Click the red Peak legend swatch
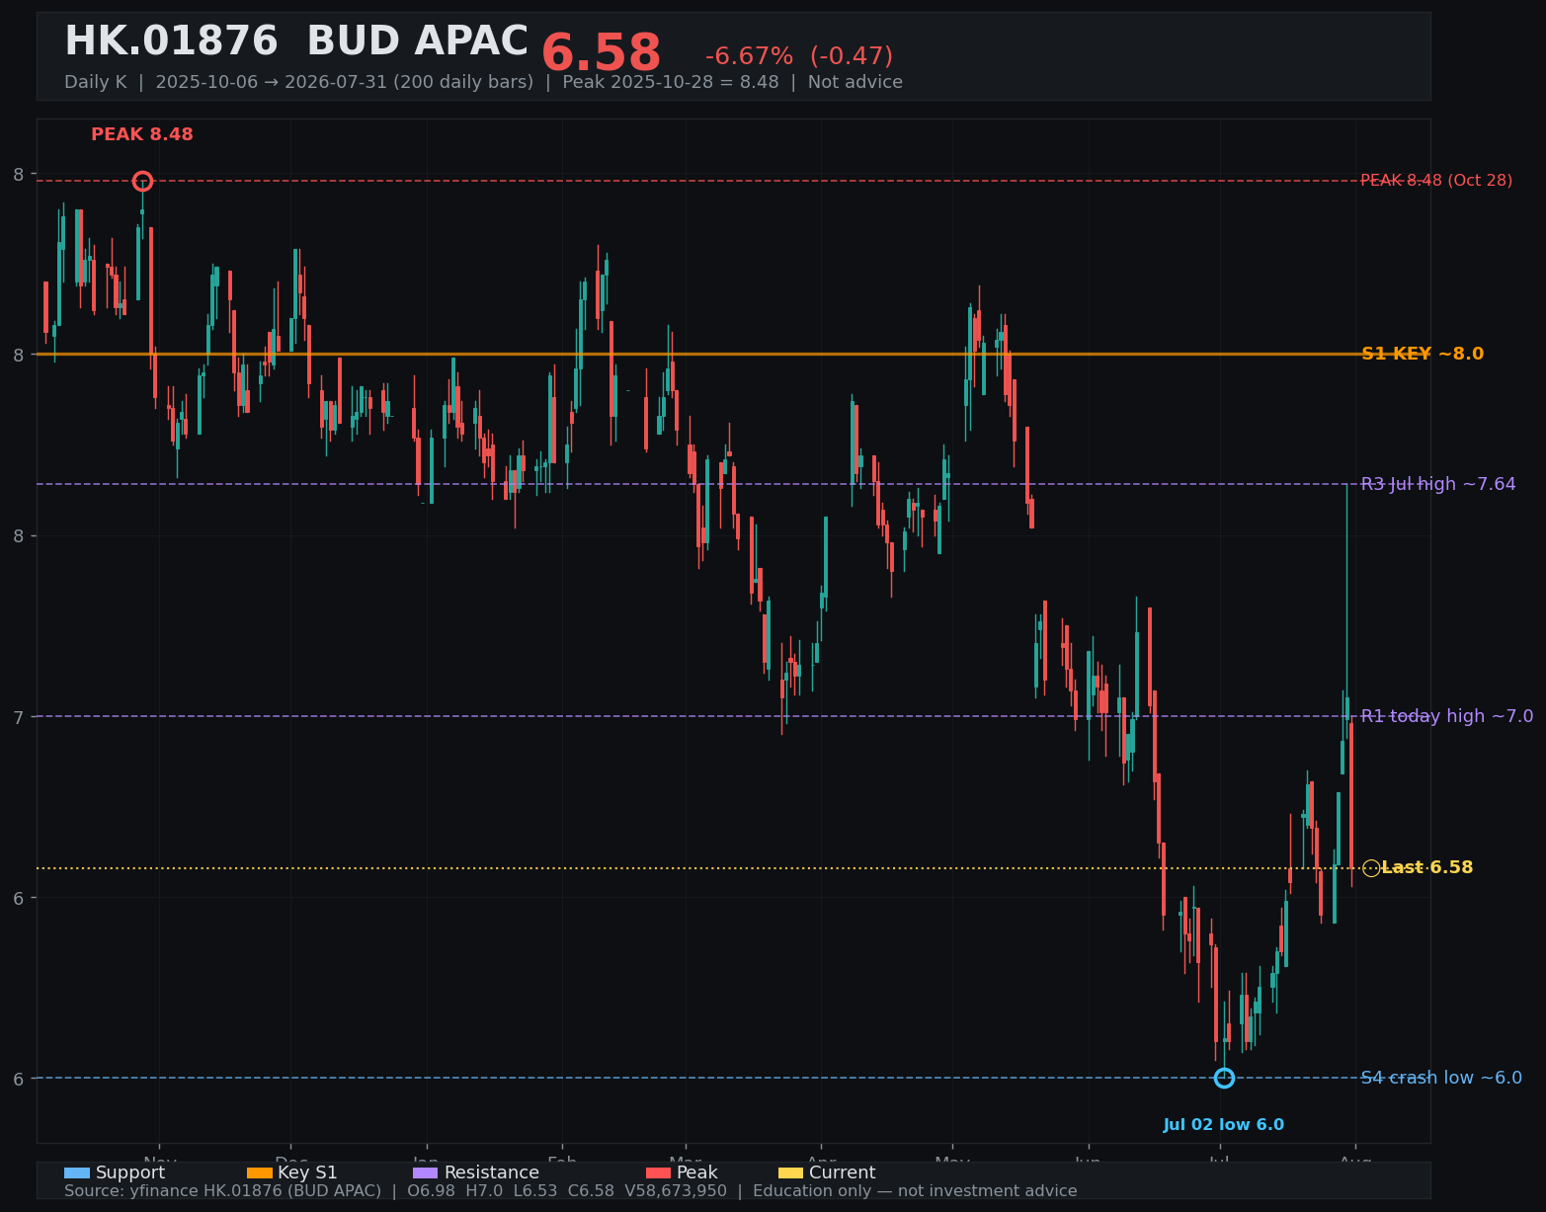 (658, 1172)
